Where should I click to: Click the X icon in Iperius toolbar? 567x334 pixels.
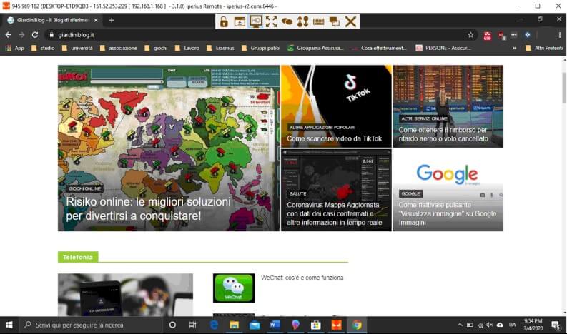(350, 21)
